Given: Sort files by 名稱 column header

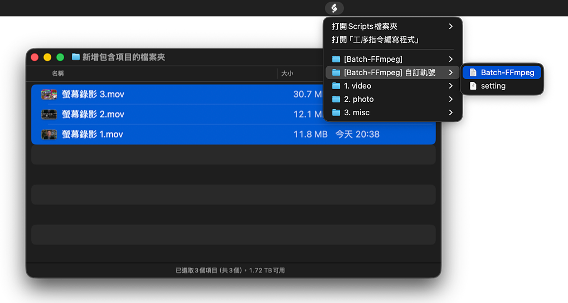Looking at the screenshot, I should click(58, 74).
